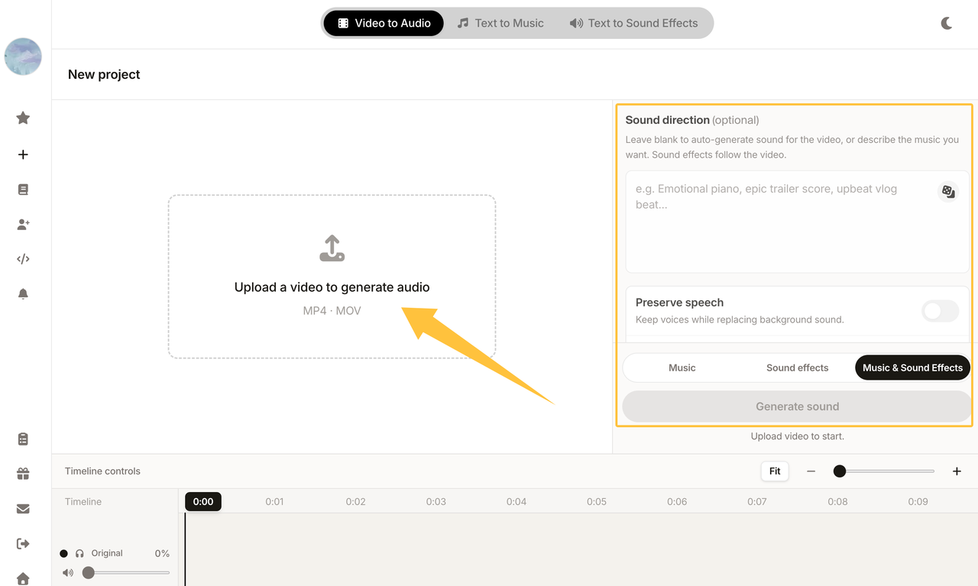Screen dimensions: 978x586
Task: Open the book library icon in sidebar
Action: click(x=23, y=189)
